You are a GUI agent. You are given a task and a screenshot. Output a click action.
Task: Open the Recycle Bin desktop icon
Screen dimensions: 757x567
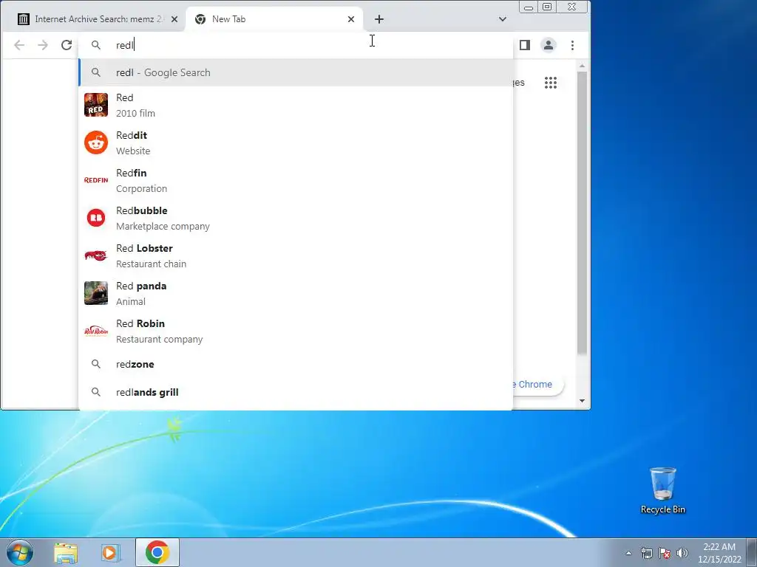[x=663, y=490]
